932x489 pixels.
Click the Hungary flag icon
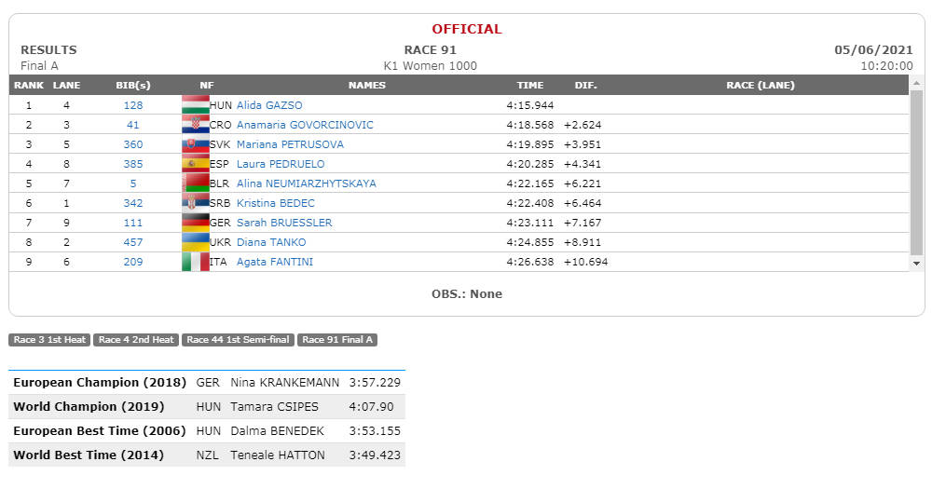[196, 104]
